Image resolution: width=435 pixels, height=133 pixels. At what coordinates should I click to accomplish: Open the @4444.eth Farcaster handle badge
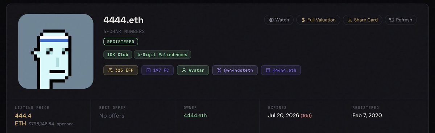281,70
